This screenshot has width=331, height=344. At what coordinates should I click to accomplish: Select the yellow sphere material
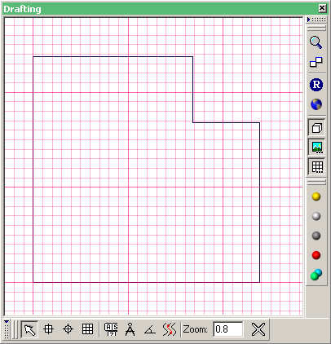click(316, 196)
